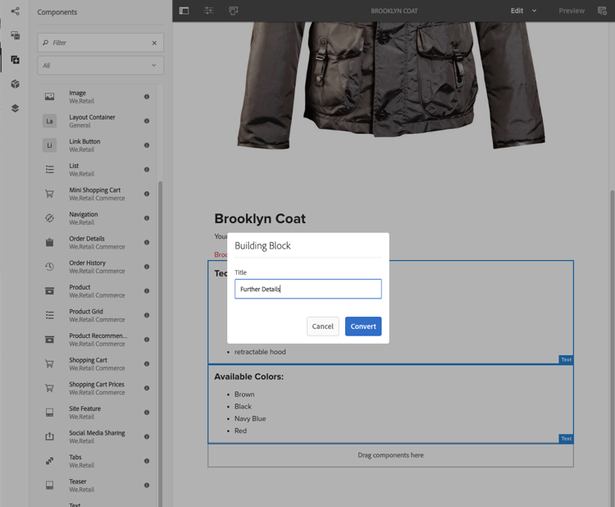
Task: Open the content tree share icon
Action: [x=15, y=11]
